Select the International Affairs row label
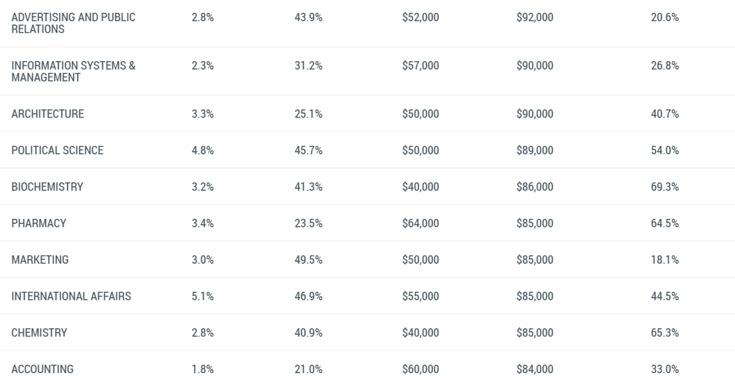735x382 pixels. click(71, 296)
